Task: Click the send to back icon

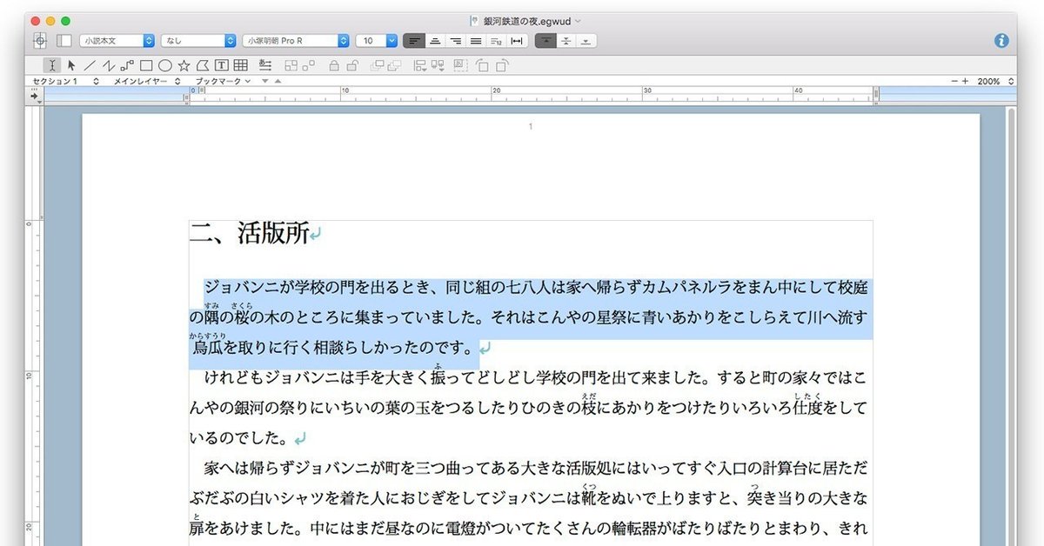Action: coord(396,64)
